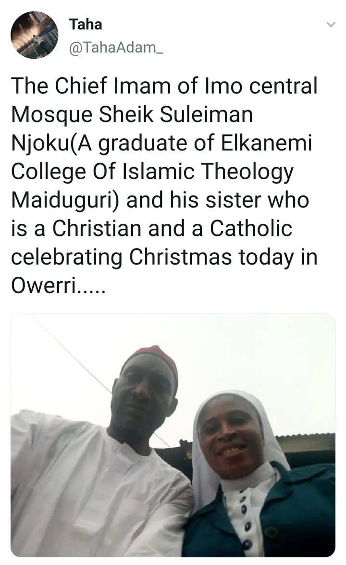Open Taha's round profile avatar
This screenshot has width=346, height=565.
(34, 35)
